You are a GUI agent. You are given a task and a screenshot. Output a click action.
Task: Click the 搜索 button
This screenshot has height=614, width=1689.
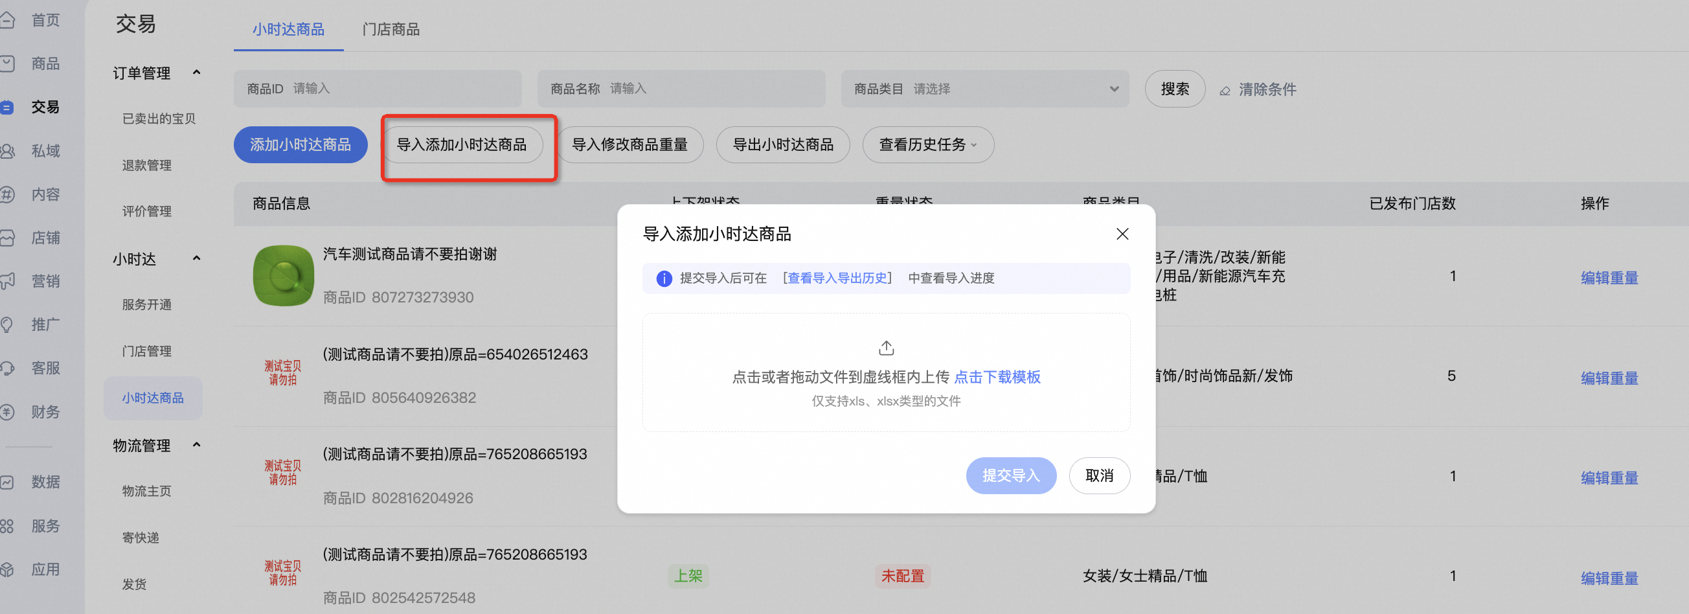[x=1175, y=89]
